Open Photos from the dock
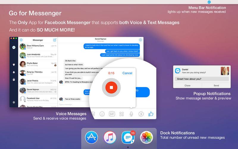 146,137
